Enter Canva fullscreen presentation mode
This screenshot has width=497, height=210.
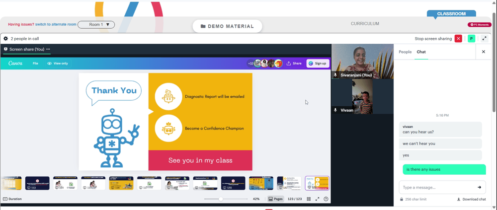[317, 199]
